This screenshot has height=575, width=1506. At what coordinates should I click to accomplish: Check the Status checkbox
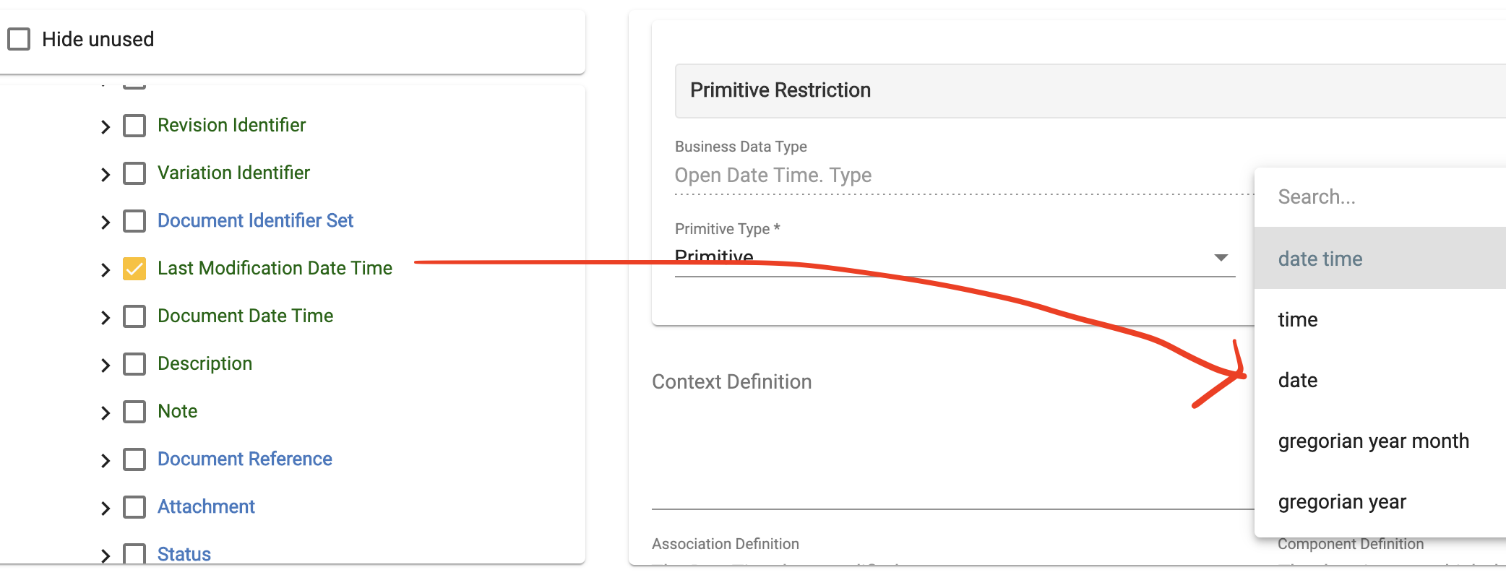pos(134,554)
